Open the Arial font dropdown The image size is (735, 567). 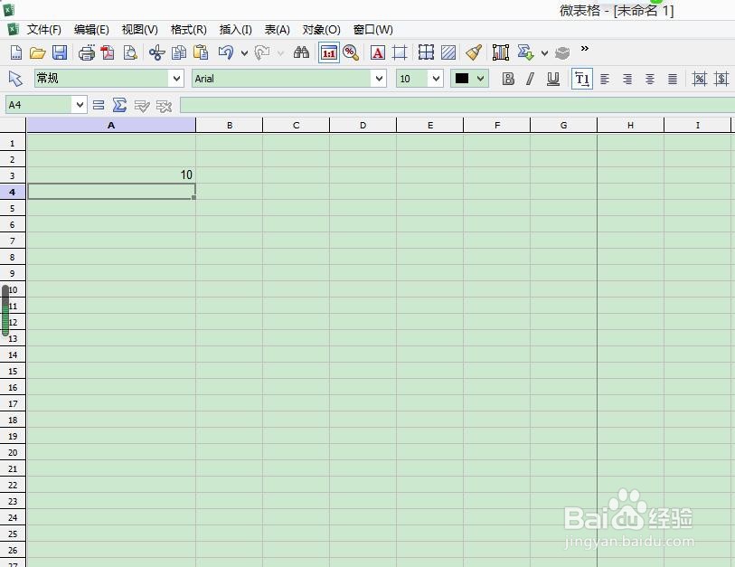(379, 79)
